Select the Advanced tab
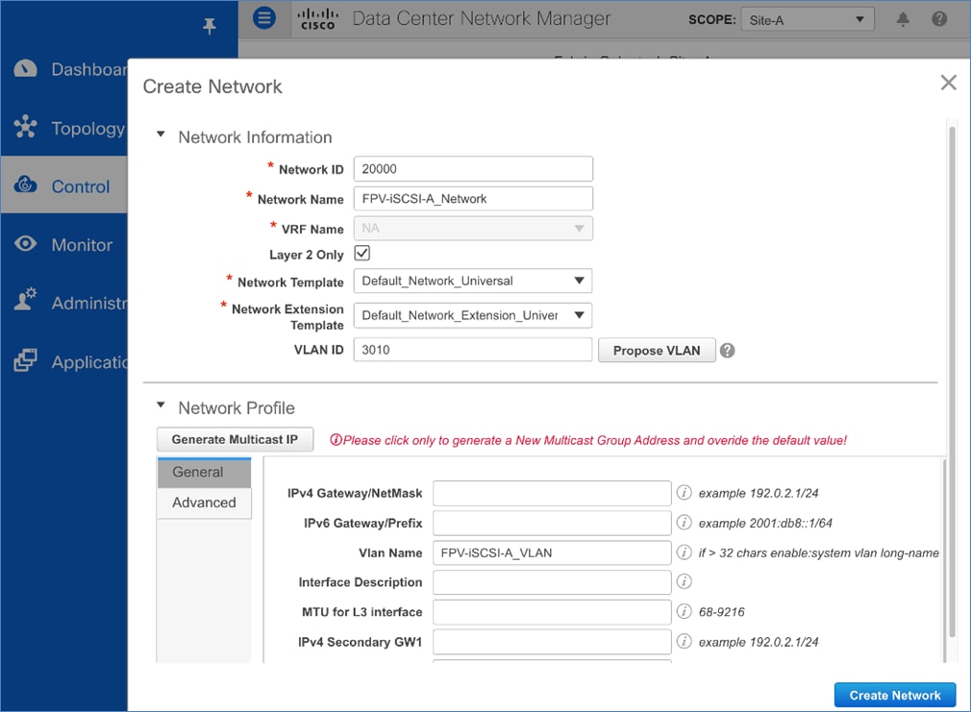Screen dimensions: 971x712 [205, 503]
